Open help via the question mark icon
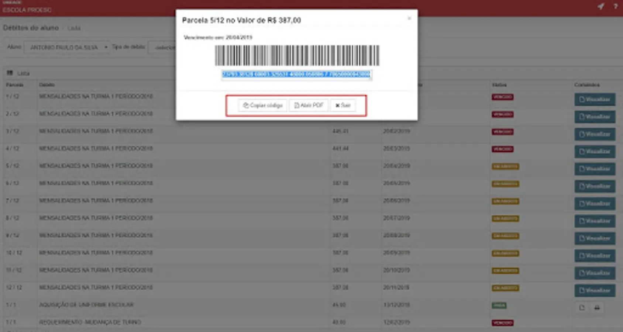Viewport: 623px width, 332px height. (x=616, y=6)
